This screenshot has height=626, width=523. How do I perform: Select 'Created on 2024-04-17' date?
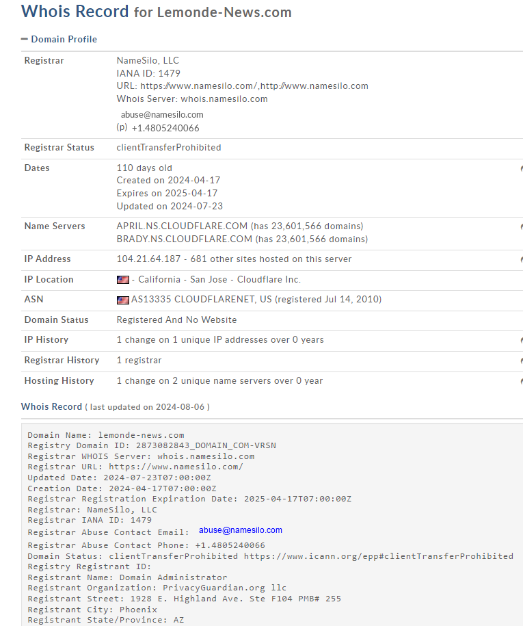tap(168, 181)
